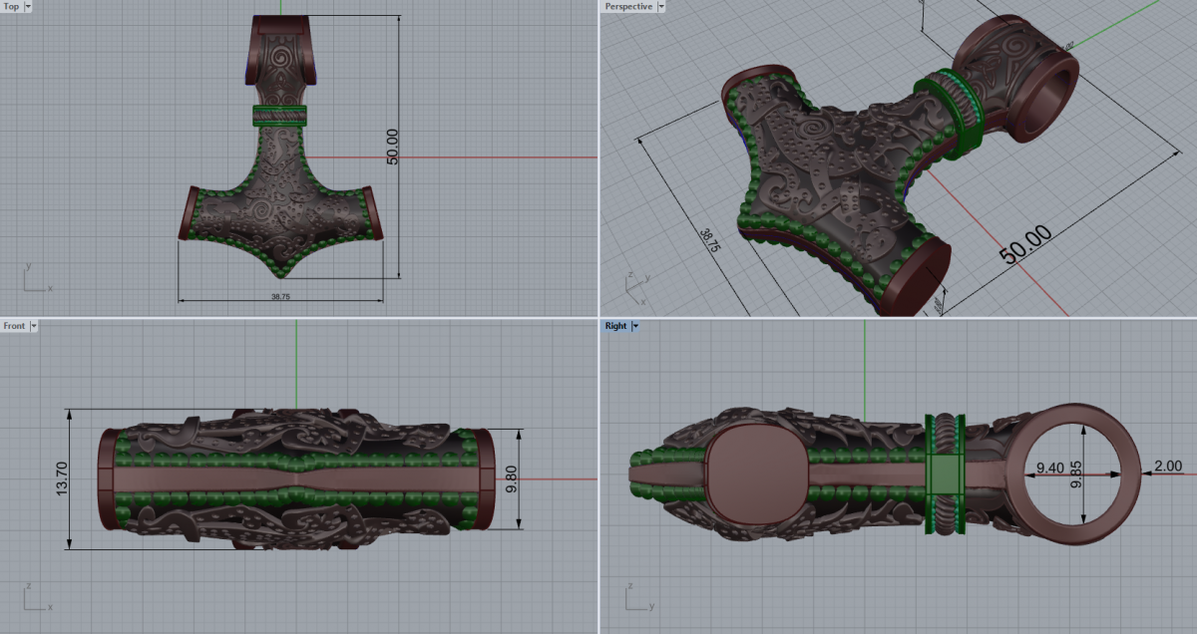Click the Front viewport title label

pos(14,326)
